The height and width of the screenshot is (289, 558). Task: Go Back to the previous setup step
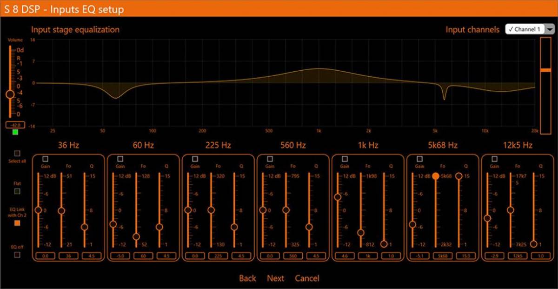tap(247, 278)
